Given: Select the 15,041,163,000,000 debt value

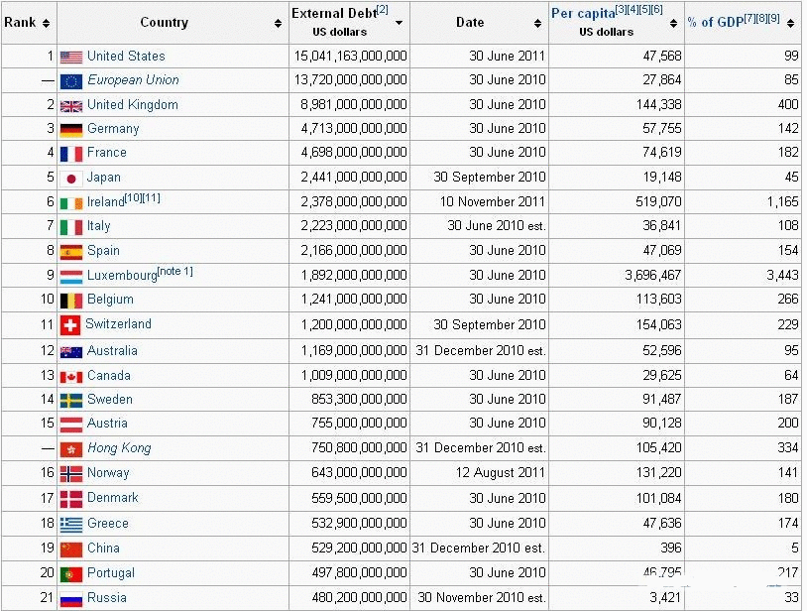Looking at the screenshot, I should click(x=351, y=57).
